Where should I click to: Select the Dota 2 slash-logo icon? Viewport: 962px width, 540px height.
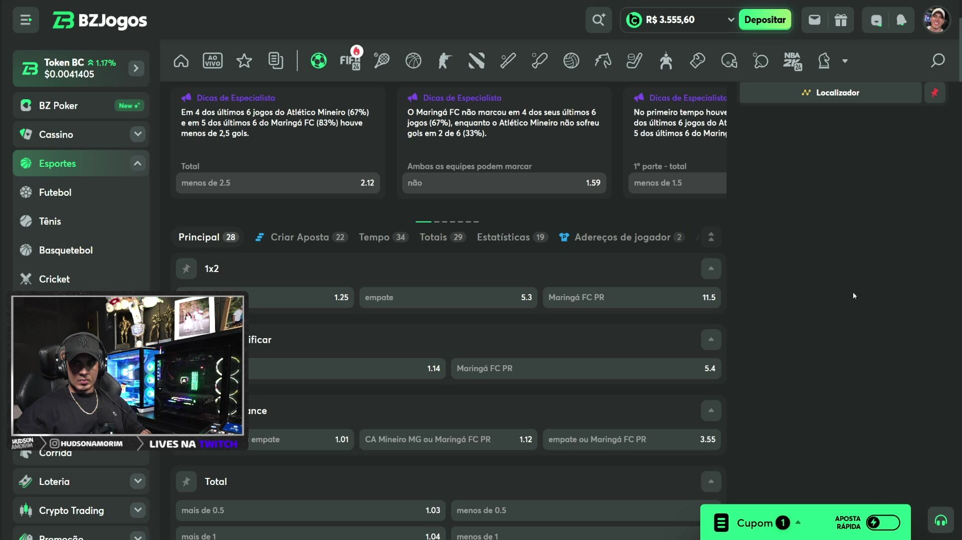click(476, 61)
